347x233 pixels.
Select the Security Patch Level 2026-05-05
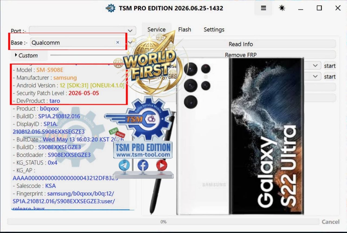(84, 93)
